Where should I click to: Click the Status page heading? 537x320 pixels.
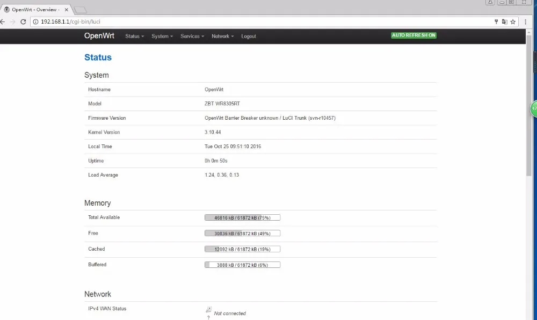98,57
